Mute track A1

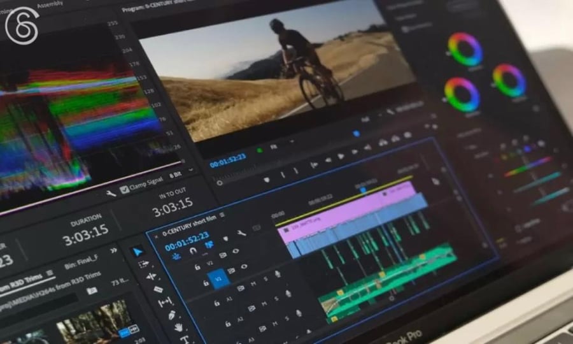(253, 284)
